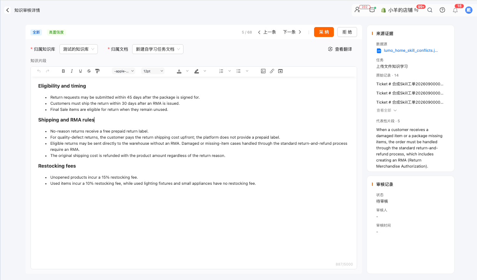The width and height of the screenshot is (477, 280).
Task: Click the search magnifier icon in header
Action: [430, 10]
